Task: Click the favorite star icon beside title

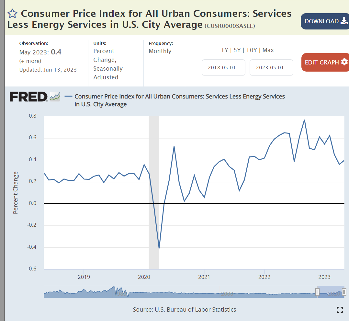Action: (x=12, y=14)
